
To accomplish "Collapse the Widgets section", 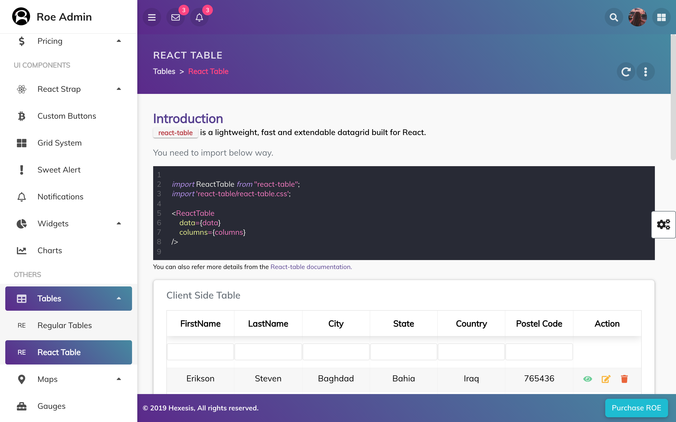I will click(x=119, y=223).
